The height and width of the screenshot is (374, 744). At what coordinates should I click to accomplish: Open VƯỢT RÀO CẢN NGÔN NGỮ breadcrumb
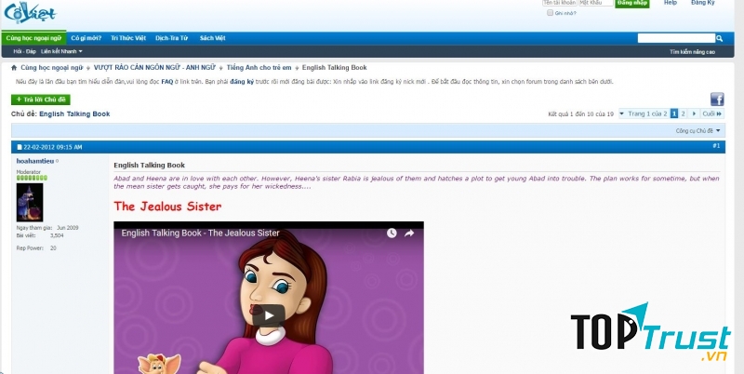[x=154, y=68]
